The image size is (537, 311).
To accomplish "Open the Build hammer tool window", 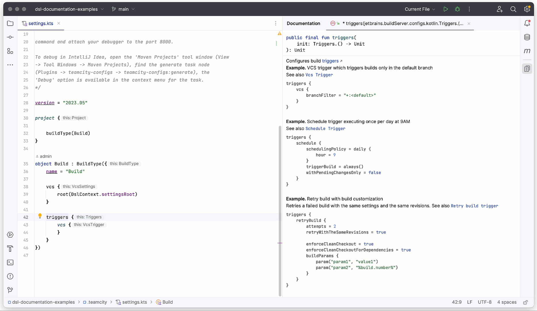I will (10, 249).
